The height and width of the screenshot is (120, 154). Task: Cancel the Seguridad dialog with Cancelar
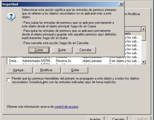85,50
